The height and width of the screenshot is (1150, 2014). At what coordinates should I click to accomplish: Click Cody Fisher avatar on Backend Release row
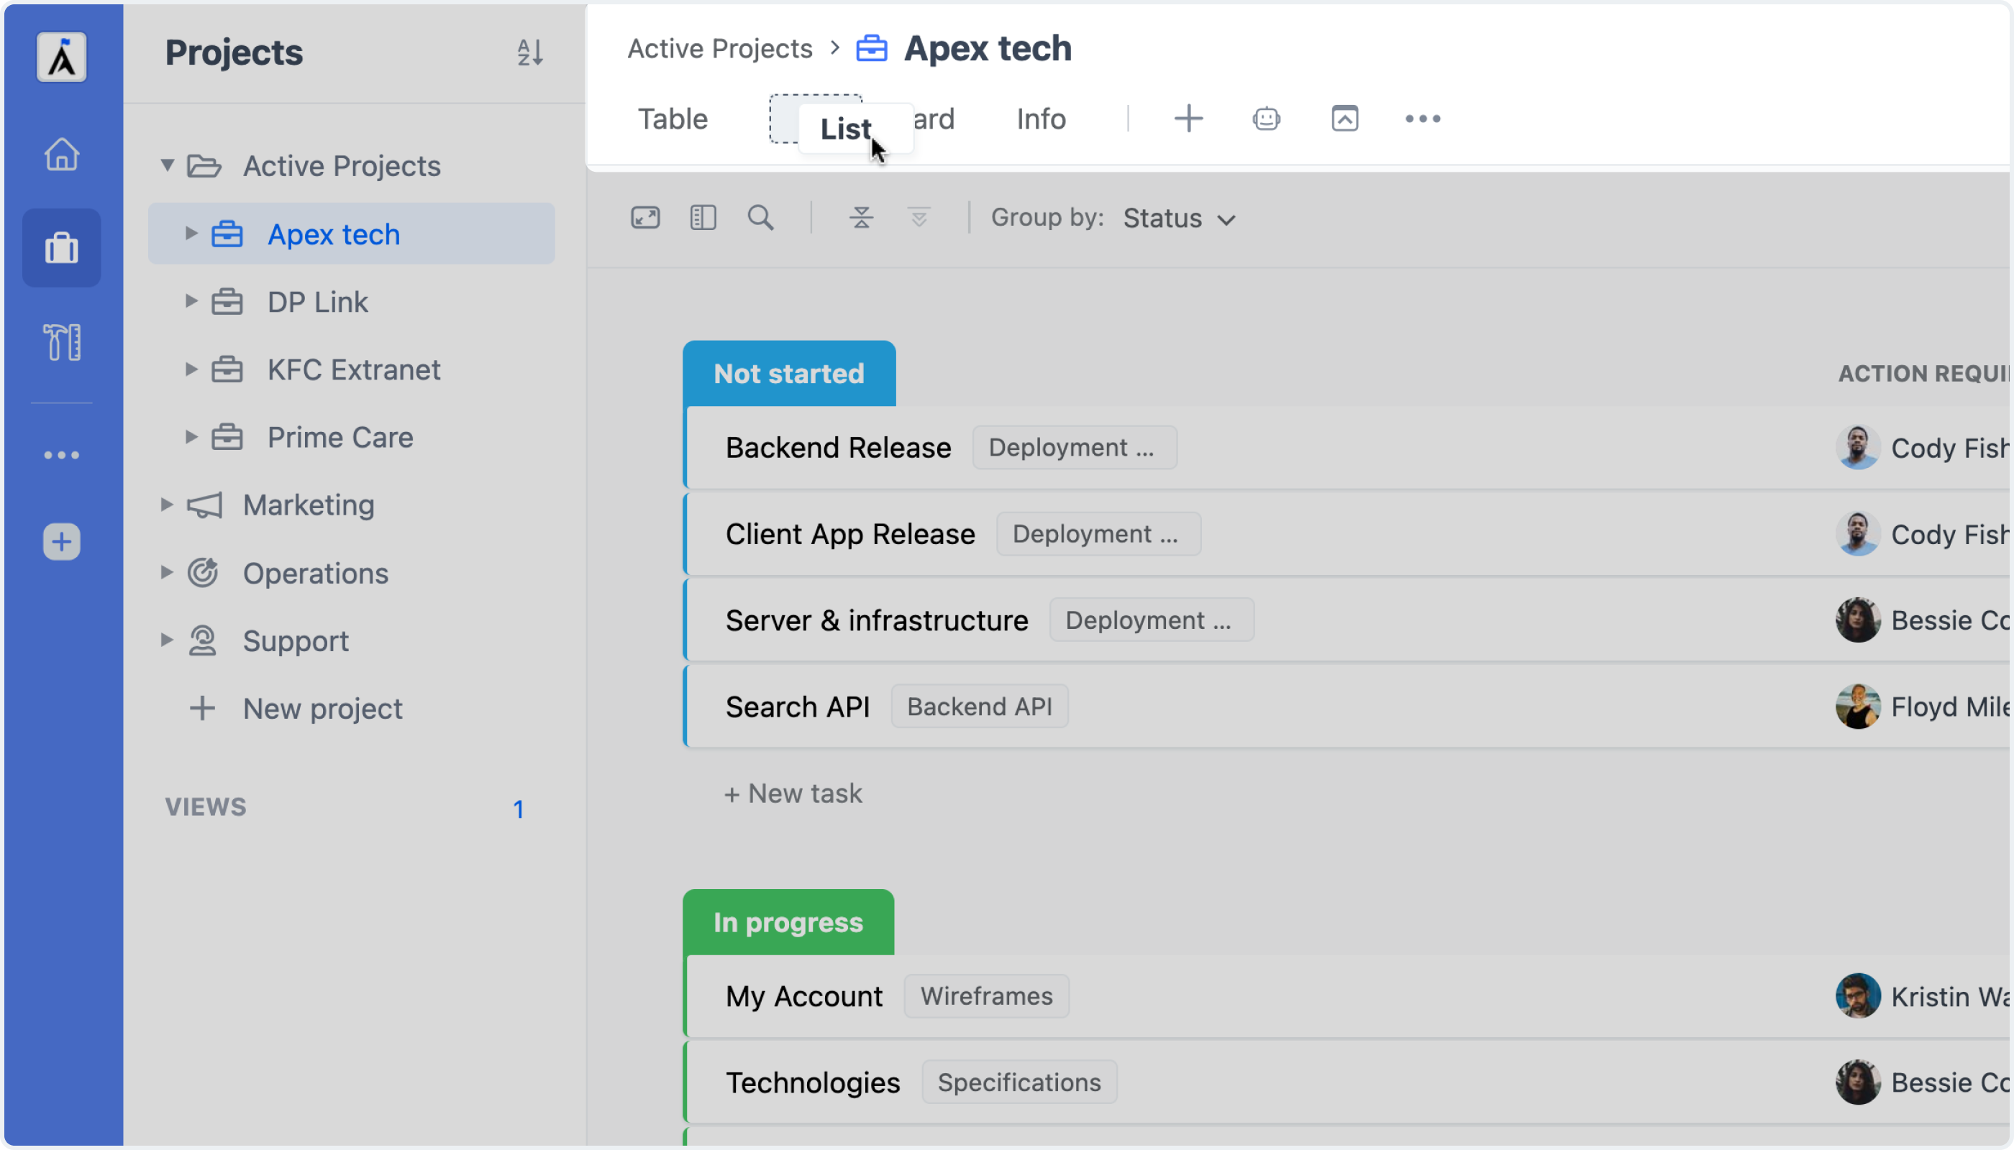[1857, 448]
